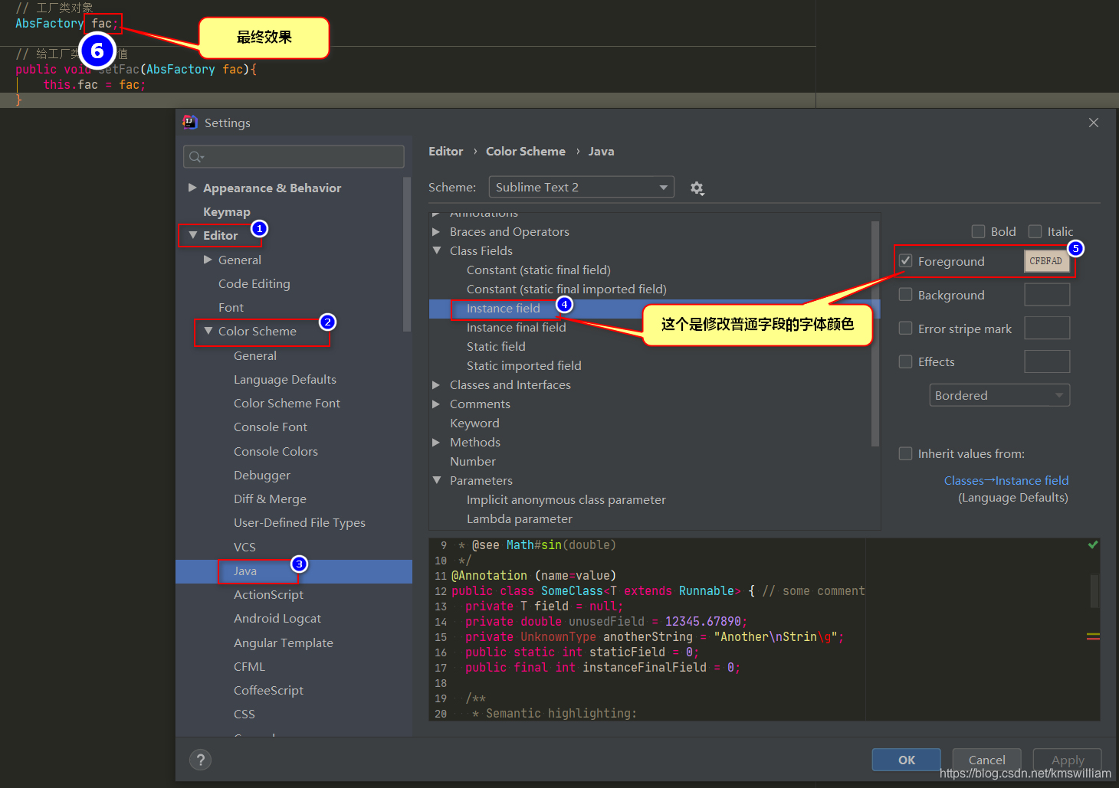Expand Braces and Operators group
Image resolution: width=1119 pixels, height=788 pixels.
pos(436,231)
